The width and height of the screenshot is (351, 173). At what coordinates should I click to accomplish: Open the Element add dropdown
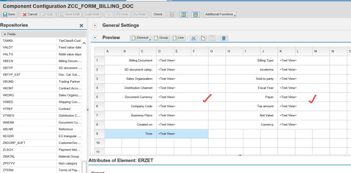click(141, 38)
